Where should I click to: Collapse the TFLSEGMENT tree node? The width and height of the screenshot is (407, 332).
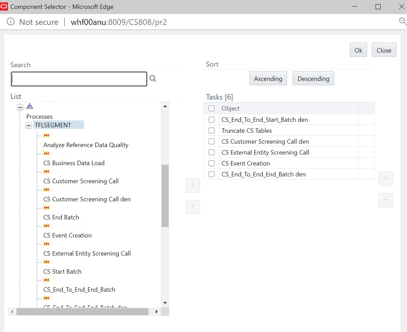click(28, 125)
